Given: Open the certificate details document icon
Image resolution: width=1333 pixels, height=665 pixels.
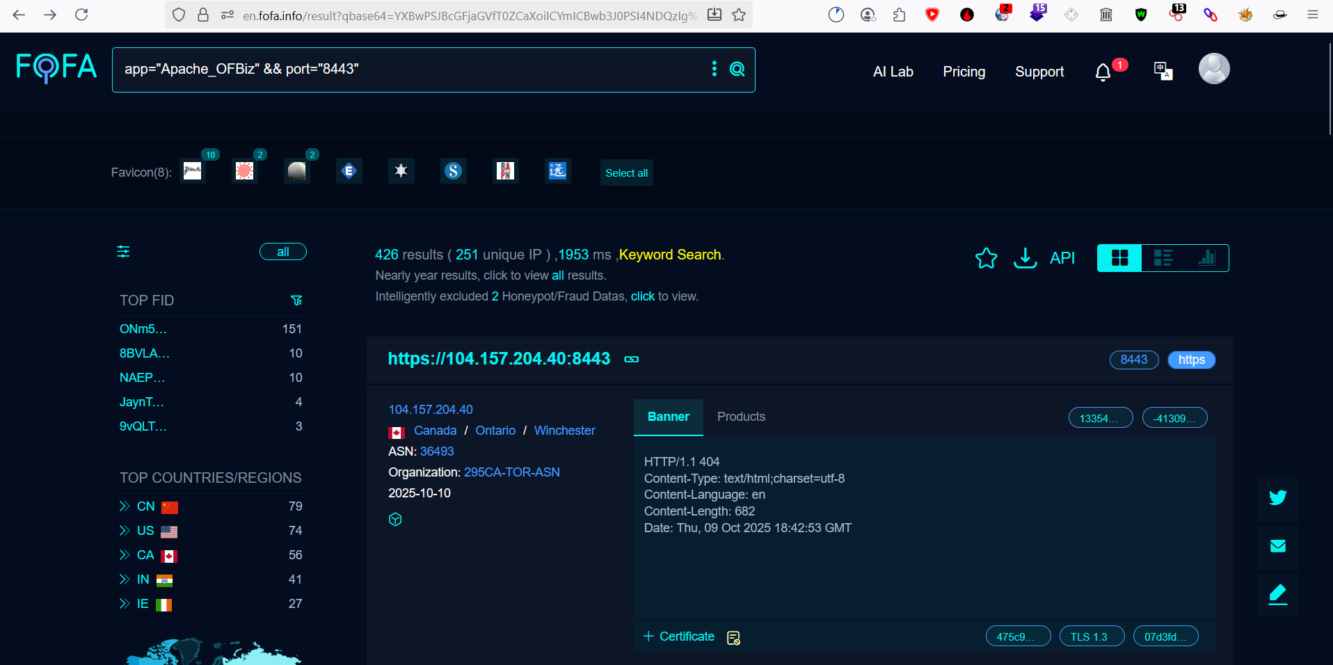Looking at the screenshot, I should [733, 638].
